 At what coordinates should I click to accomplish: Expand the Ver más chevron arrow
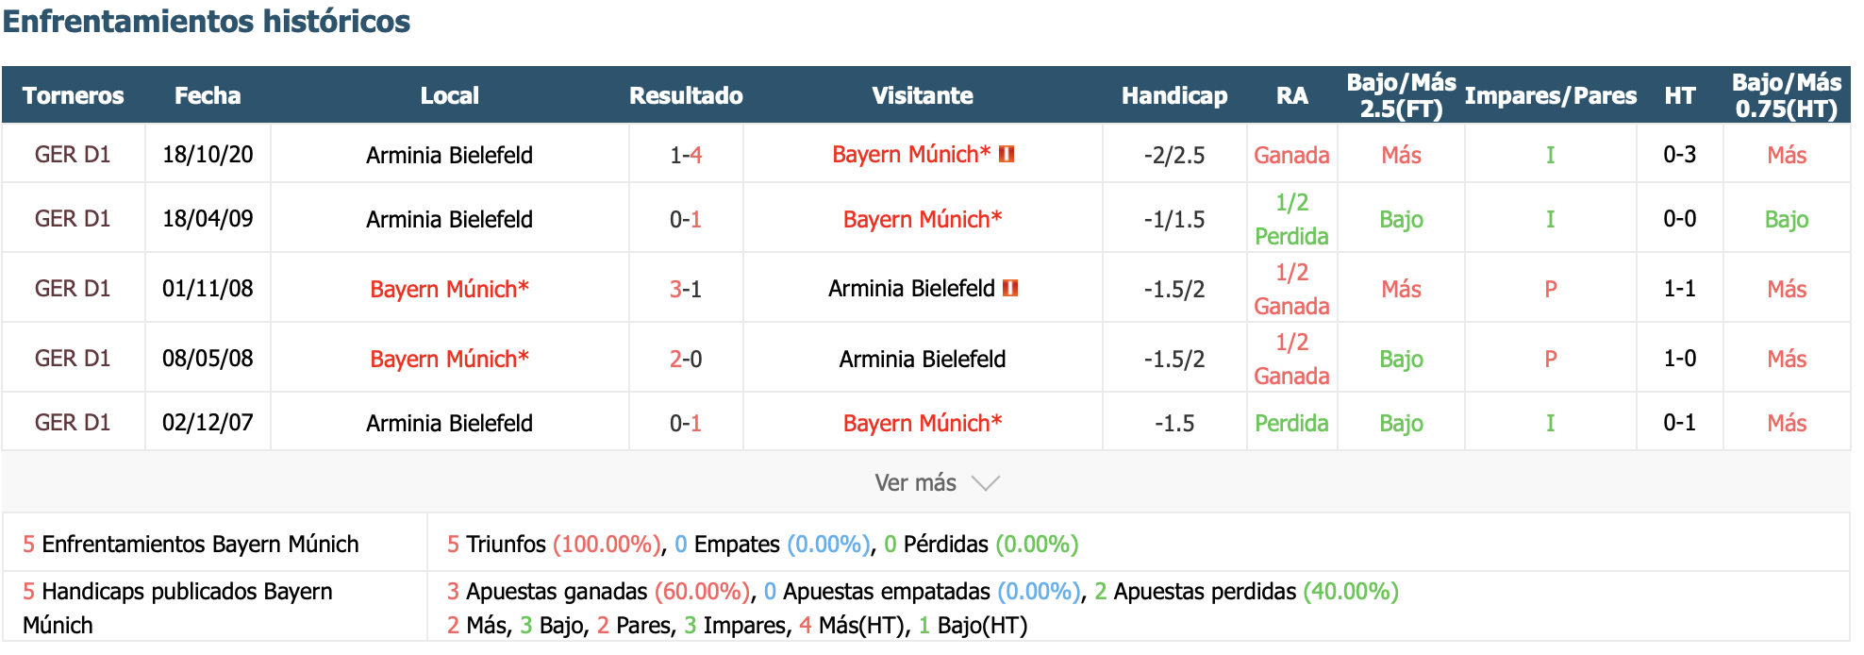[x=986, y=483]
